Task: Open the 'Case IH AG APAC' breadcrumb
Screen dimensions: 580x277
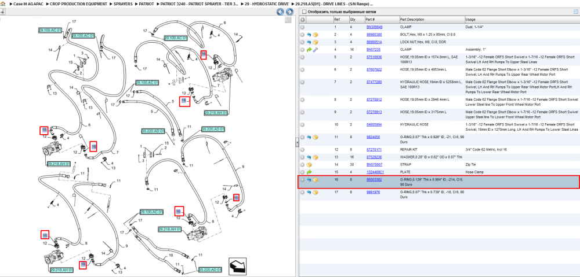Action: (x=27, y=3)
